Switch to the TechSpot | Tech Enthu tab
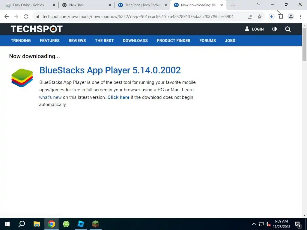The image size is (307, 230). (x=142, y=5)
